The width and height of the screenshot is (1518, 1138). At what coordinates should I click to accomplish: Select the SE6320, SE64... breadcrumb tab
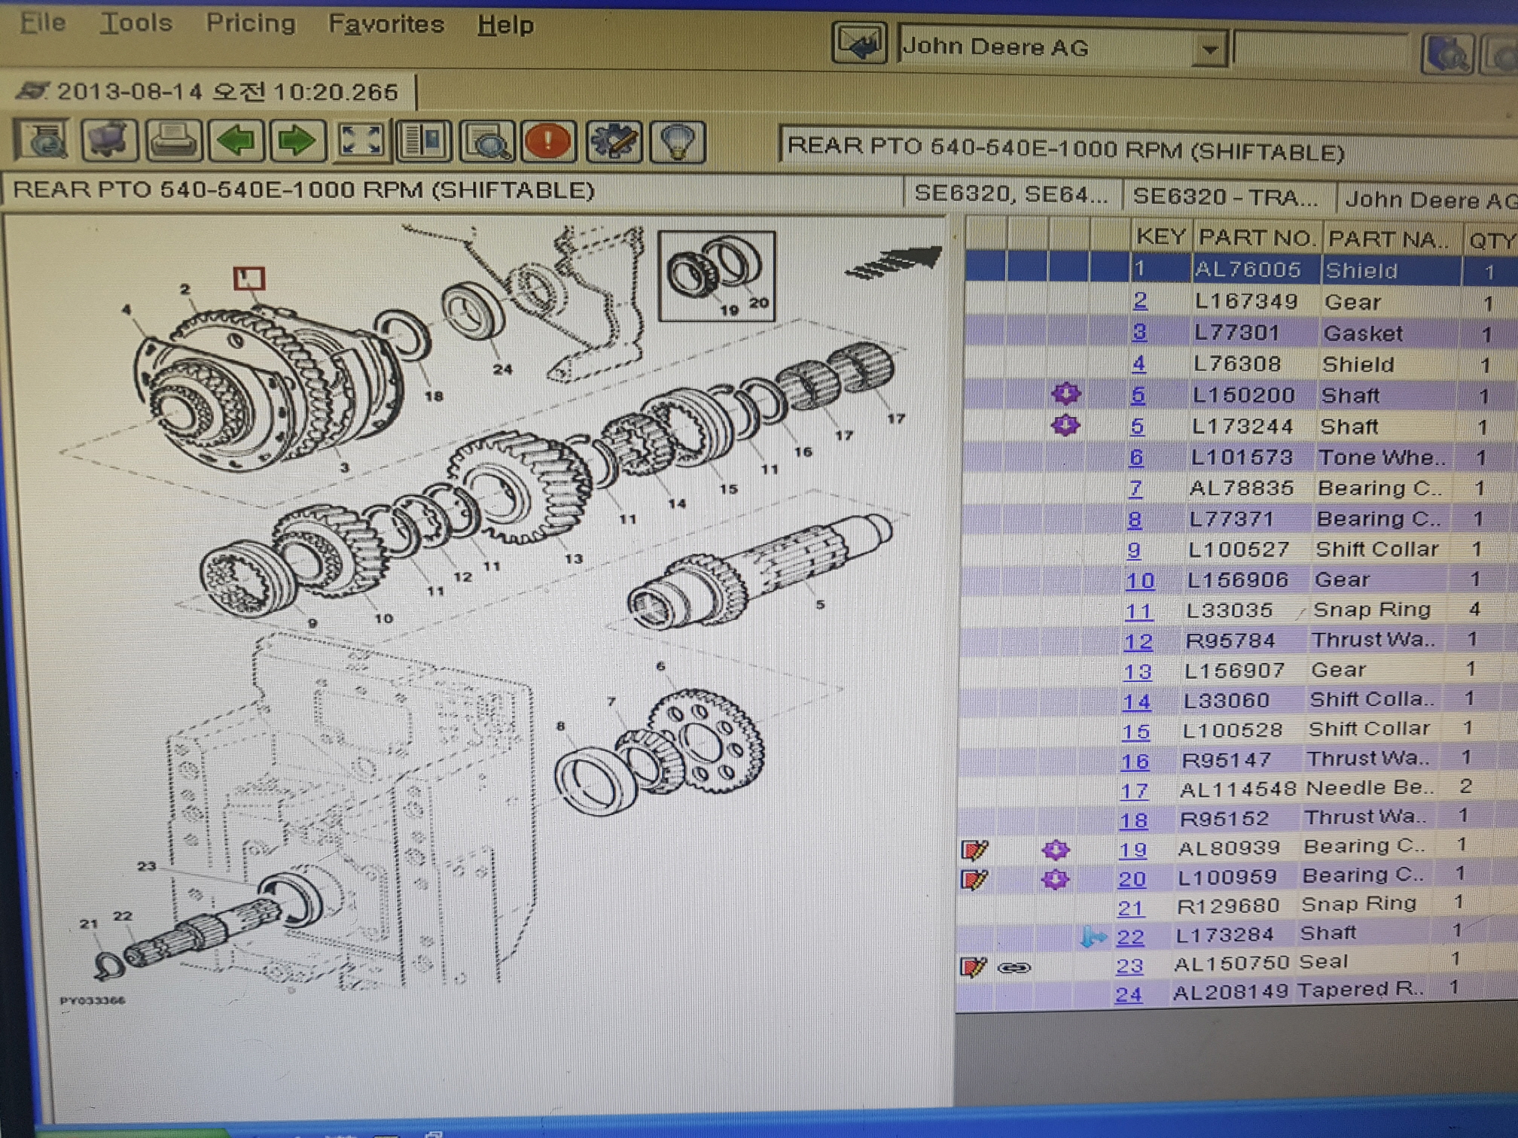tap(1011, 194)
